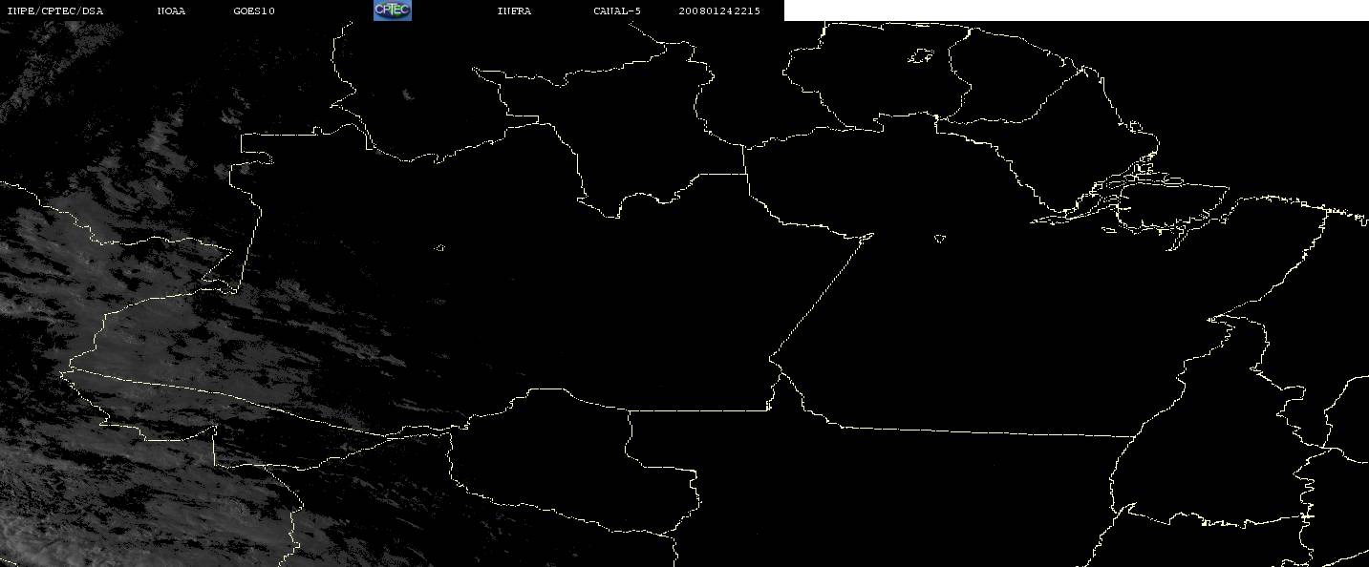
Task: Click the INFRA label
Action: [514, 10]
